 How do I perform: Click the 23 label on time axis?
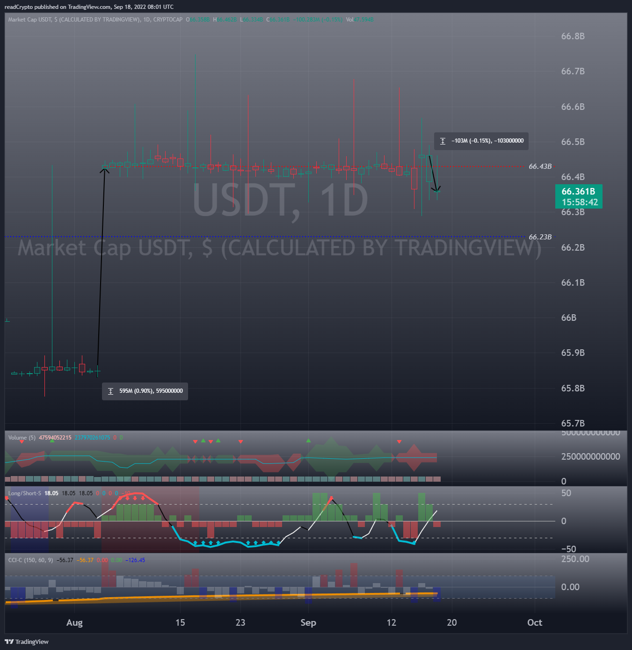point(240,622)
